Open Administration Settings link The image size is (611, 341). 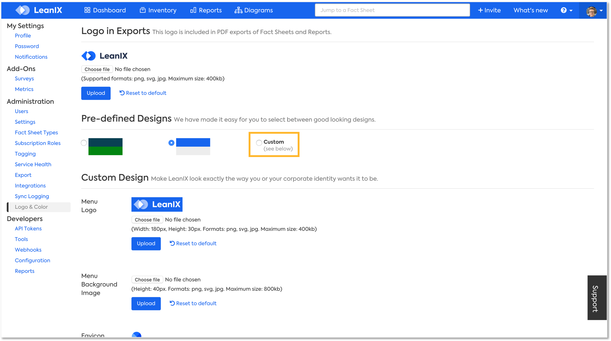25,122
